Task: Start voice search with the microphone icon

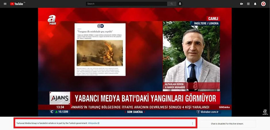Action: pos(180,4)
